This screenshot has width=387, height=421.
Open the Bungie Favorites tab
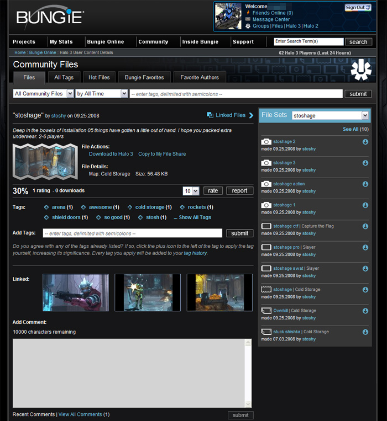(144, 77)
